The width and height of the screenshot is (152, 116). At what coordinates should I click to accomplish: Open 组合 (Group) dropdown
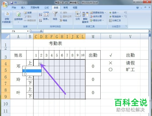click(114, 13)
